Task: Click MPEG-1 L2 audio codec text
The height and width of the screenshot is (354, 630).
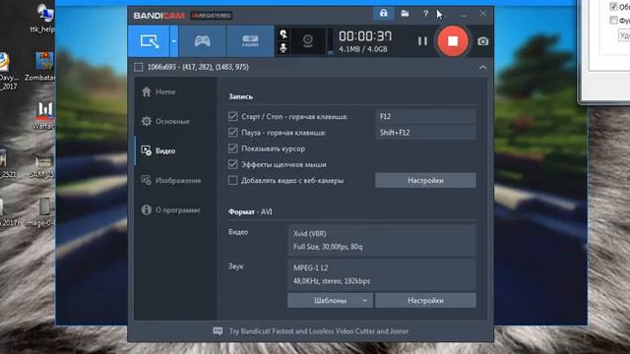Action: point(311,267)
